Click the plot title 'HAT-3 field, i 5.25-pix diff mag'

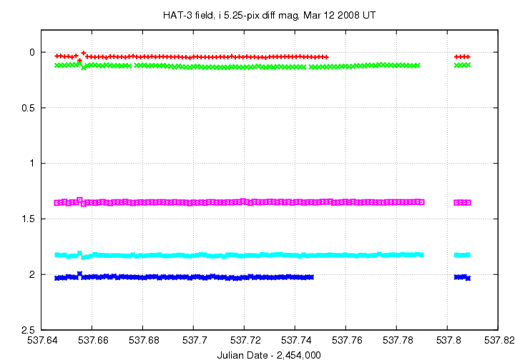click(269, 15)
